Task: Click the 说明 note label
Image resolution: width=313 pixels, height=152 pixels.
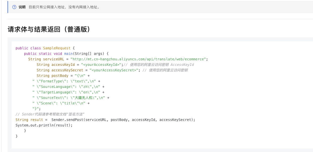Action: (22, 7)
